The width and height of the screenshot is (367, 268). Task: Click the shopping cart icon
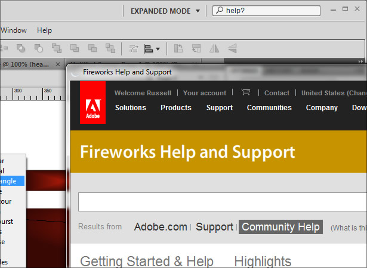click(246, 92)
